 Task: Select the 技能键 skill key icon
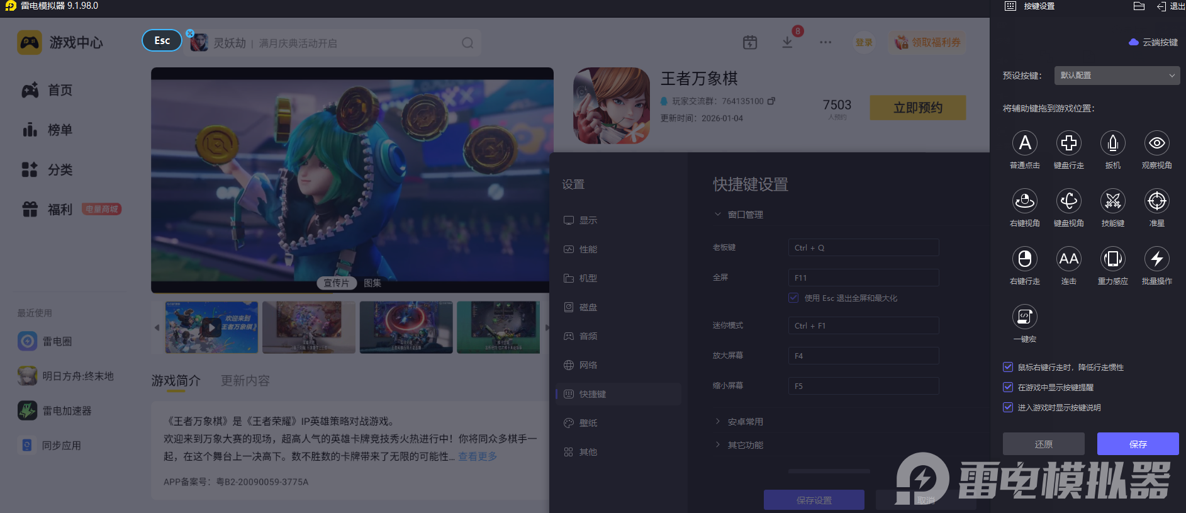click(x=1113, y=201)
